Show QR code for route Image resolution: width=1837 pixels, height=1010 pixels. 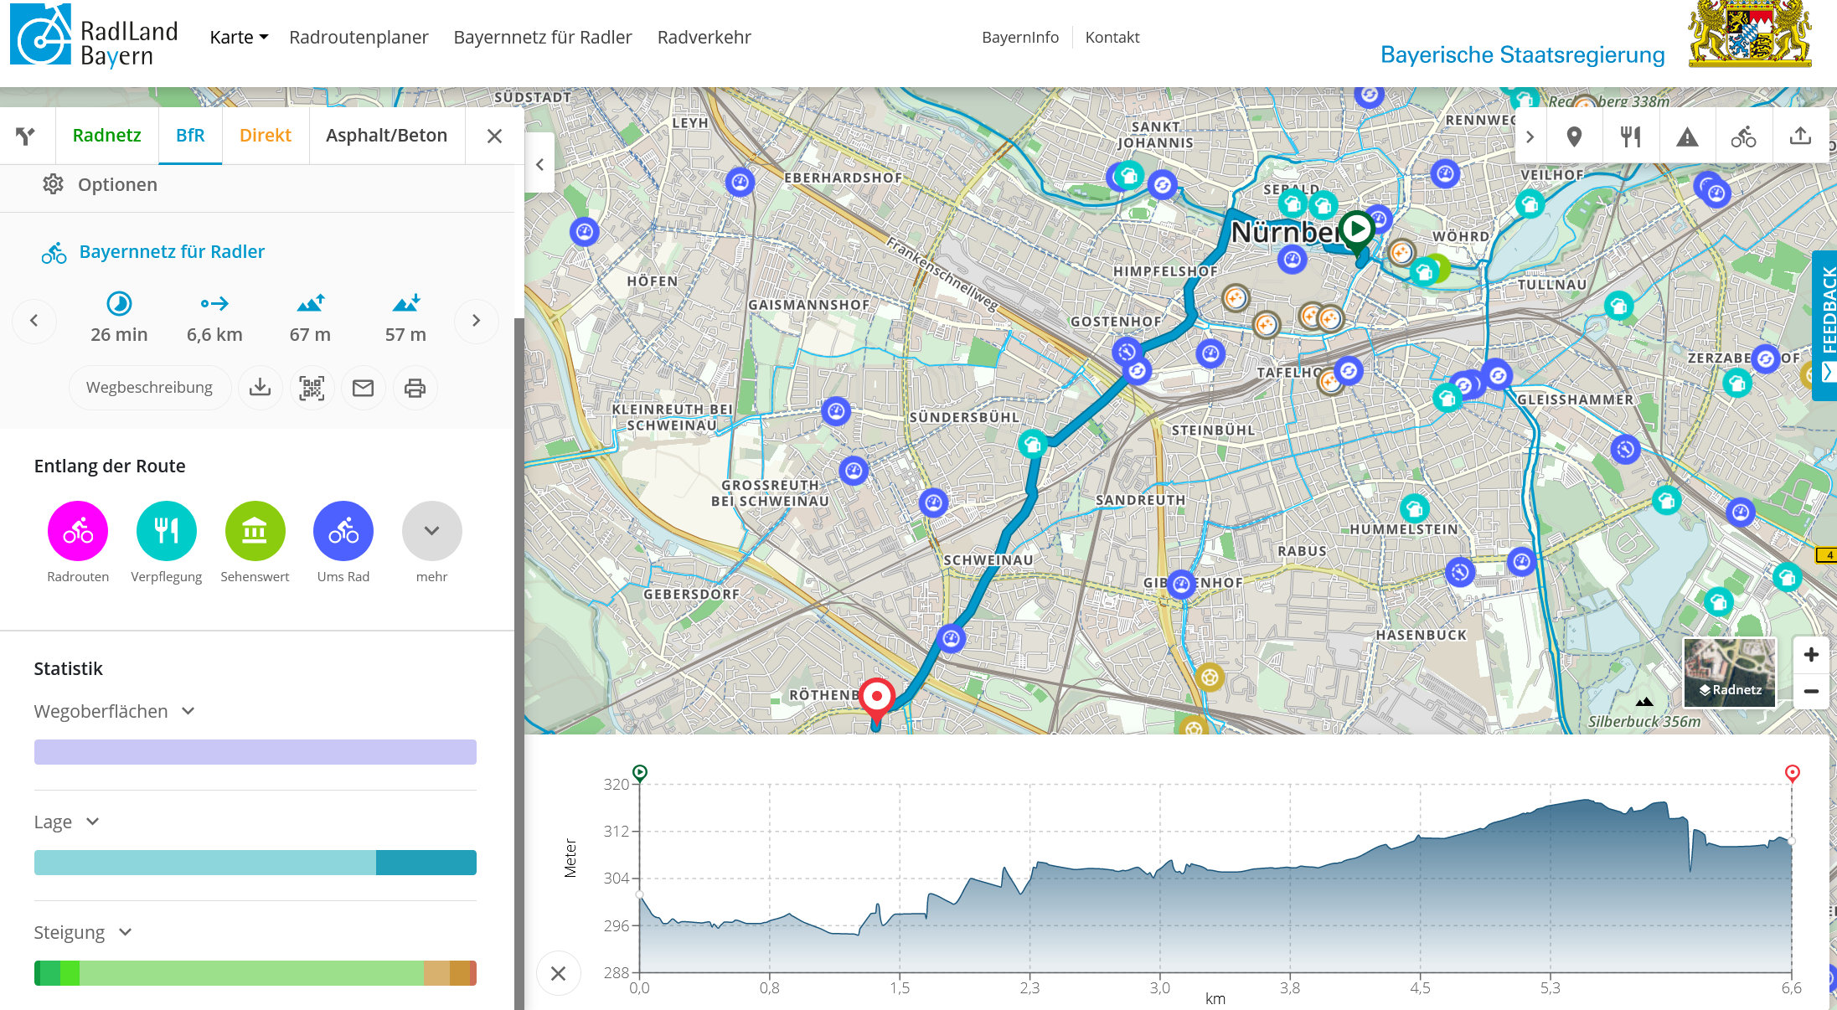click(x=312, y=388)
